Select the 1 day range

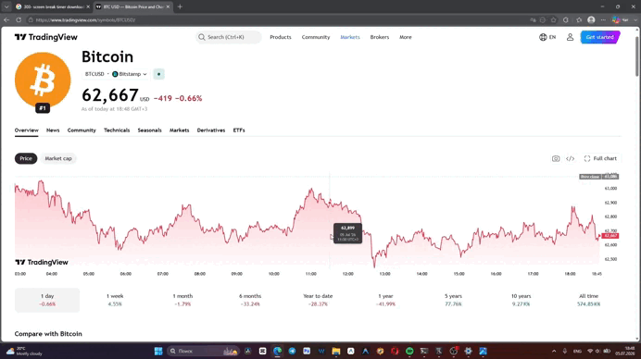47,300
